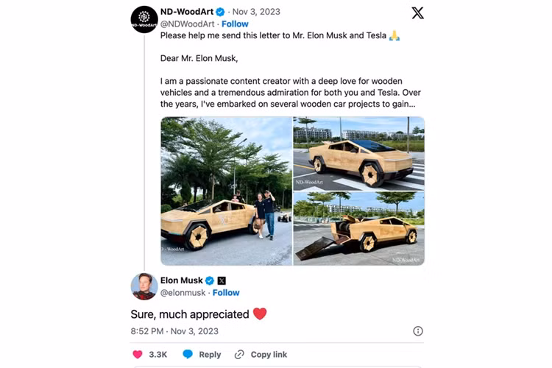The image size is (552, 368).
Task: Click the X logo in top corner
Action: (x=417, y=13)
